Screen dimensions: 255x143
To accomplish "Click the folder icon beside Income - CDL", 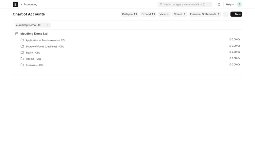I will (22, 58).
